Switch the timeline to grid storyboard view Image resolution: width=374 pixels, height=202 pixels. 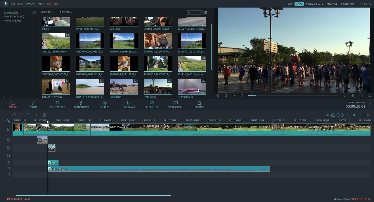coord(368,115)
